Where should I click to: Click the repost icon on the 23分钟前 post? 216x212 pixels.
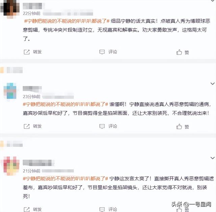coord(27,126)
